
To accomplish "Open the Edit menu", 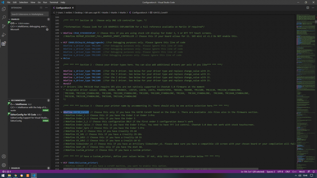I will (x=15, y=3).
